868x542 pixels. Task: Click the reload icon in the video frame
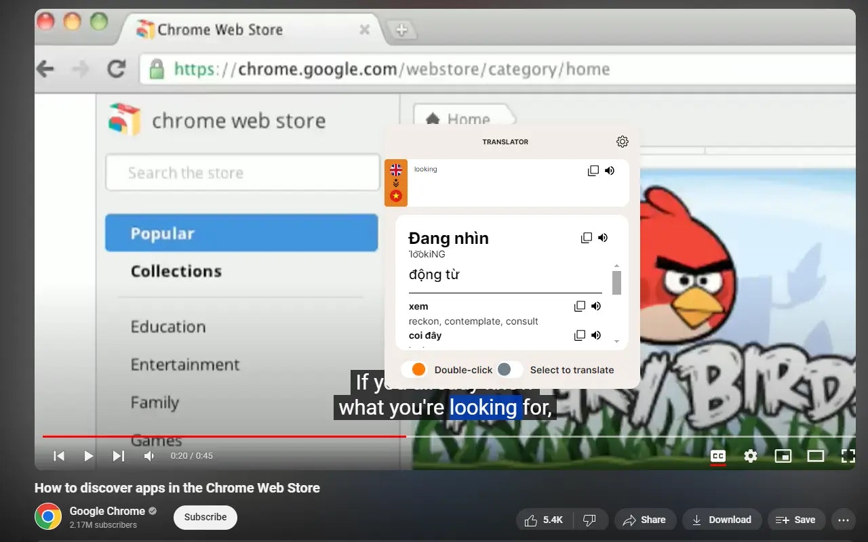[x=117, y=68]
